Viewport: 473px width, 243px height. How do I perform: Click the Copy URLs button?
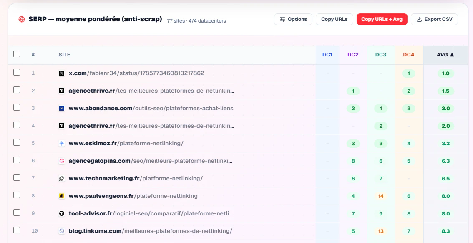[x=334, y=19]
